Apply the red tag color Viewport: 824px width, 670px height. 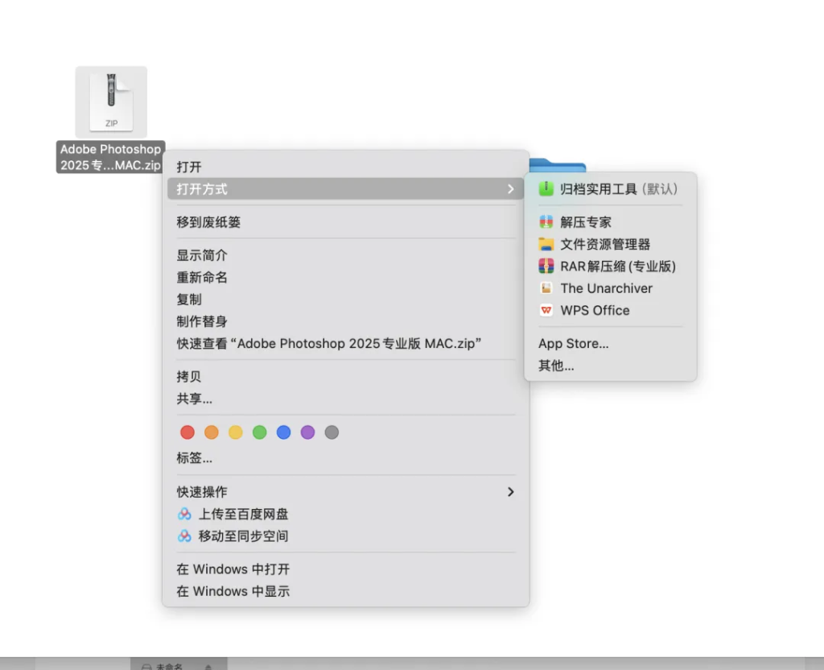point(187,432)
